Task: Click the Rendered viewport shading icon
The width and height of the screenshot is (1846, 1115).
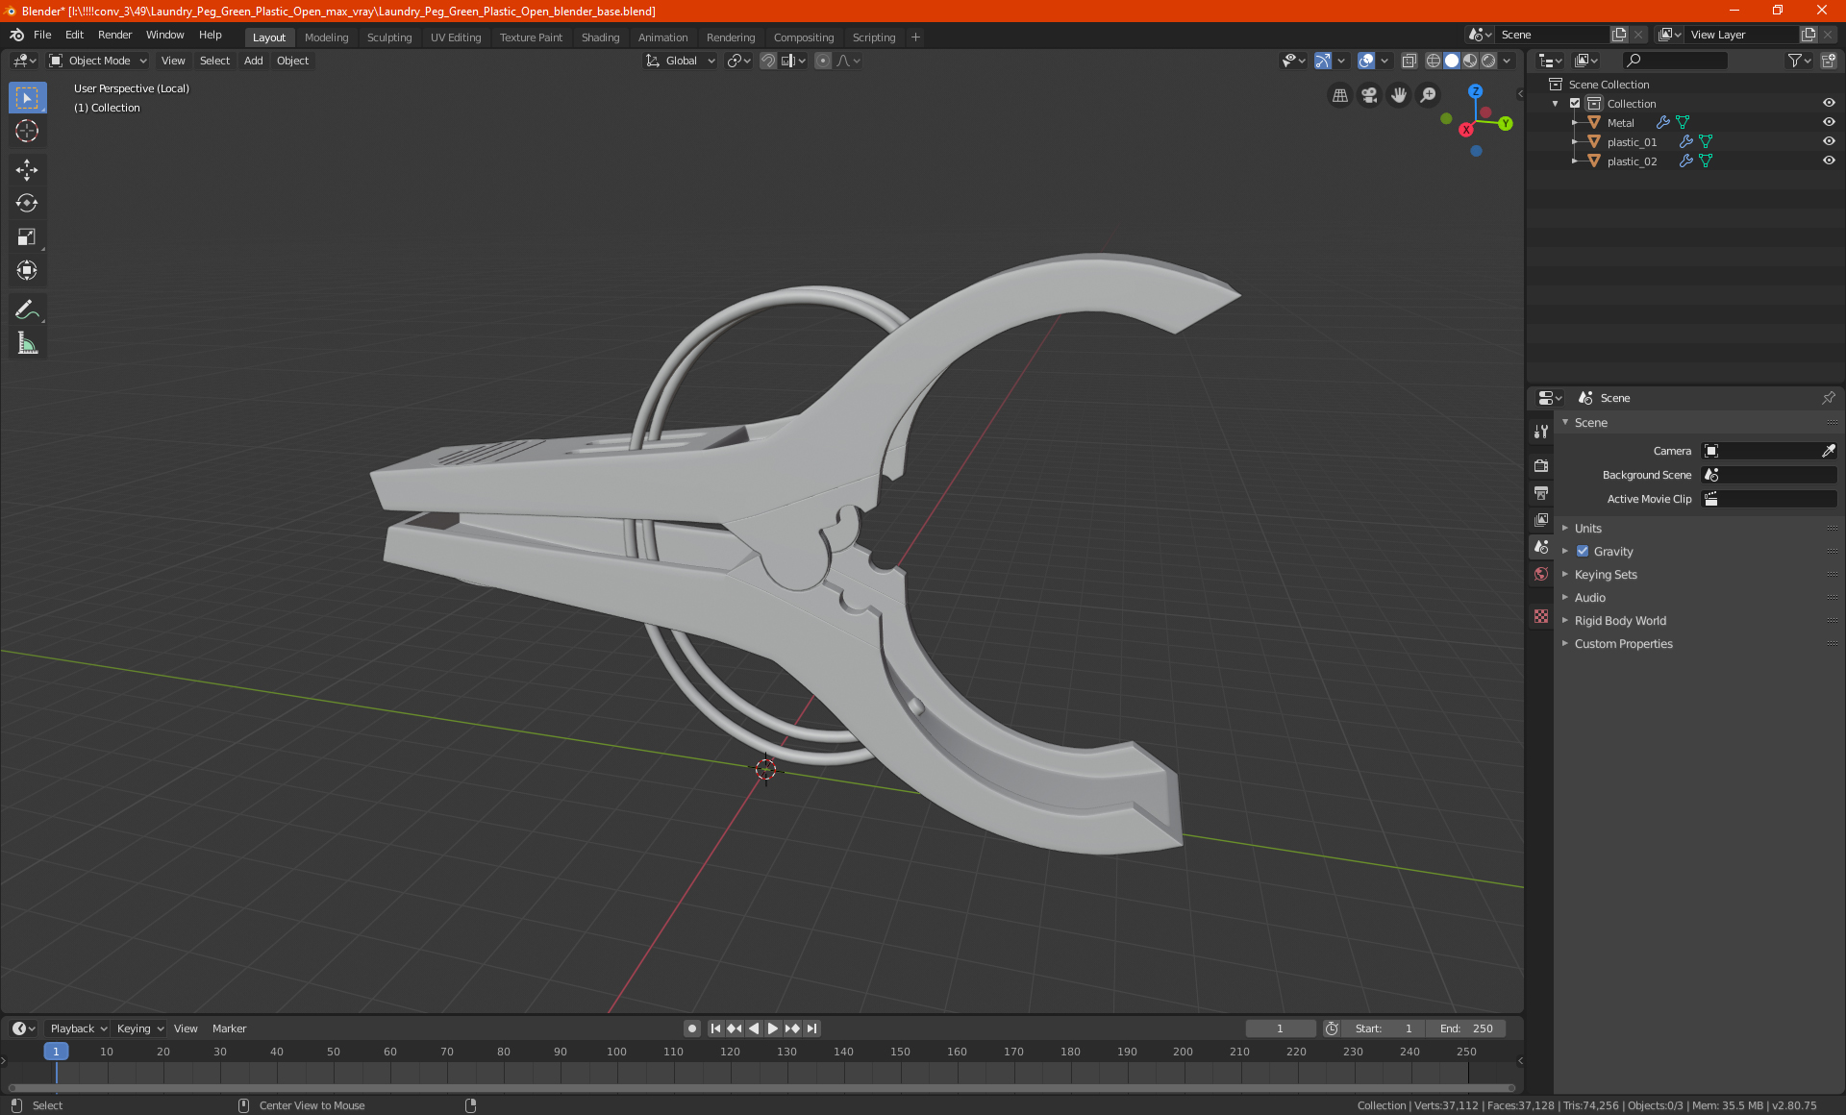Action: (1486, 60)
